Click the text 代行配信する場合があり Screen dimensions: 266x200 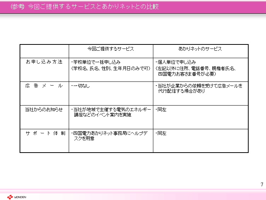coord(181,91)
